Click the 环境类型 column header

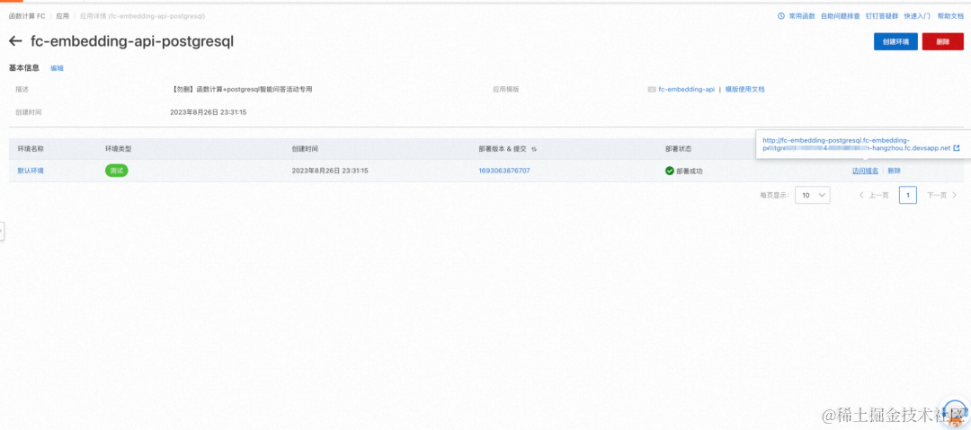coord(119,150)
